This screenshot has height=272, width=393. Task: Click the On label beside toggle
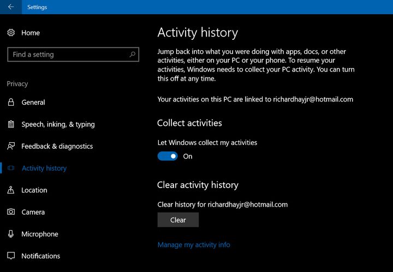[x=188, y=156]
